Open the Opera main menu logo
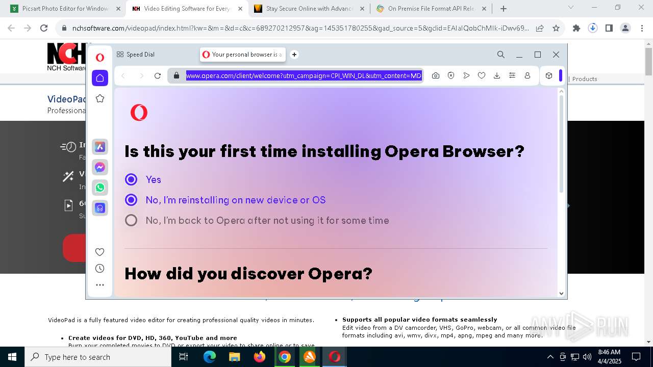Screen dimensions: 653x367 (x=100, y=58)
